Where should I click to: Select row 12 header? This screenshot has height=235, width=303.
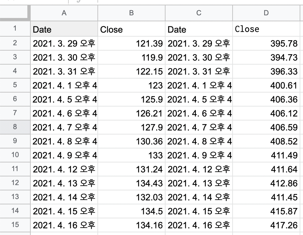point(15,183)
